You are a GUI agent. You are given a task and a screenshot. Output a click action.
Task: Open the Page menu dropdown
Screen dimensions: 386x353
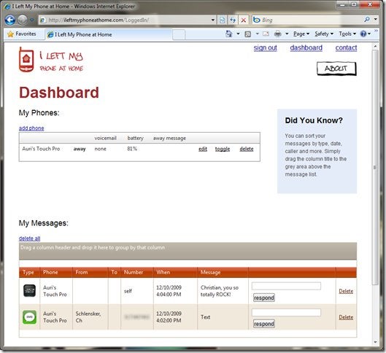301,34
